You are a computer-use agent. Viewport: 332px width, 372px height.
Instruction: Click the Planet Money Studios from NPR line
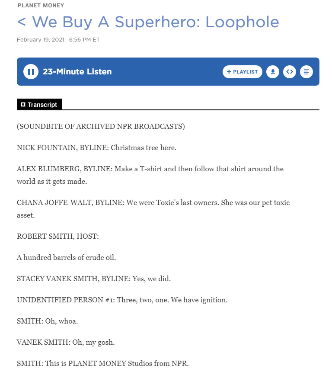pos(103,363)
